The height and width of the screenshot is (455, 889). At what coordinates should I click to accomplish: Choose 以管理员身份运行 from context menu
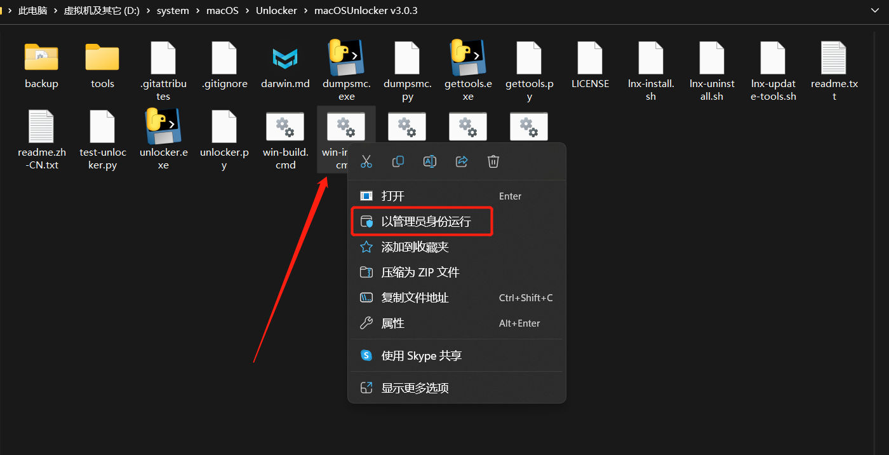(x=426, y=222)
